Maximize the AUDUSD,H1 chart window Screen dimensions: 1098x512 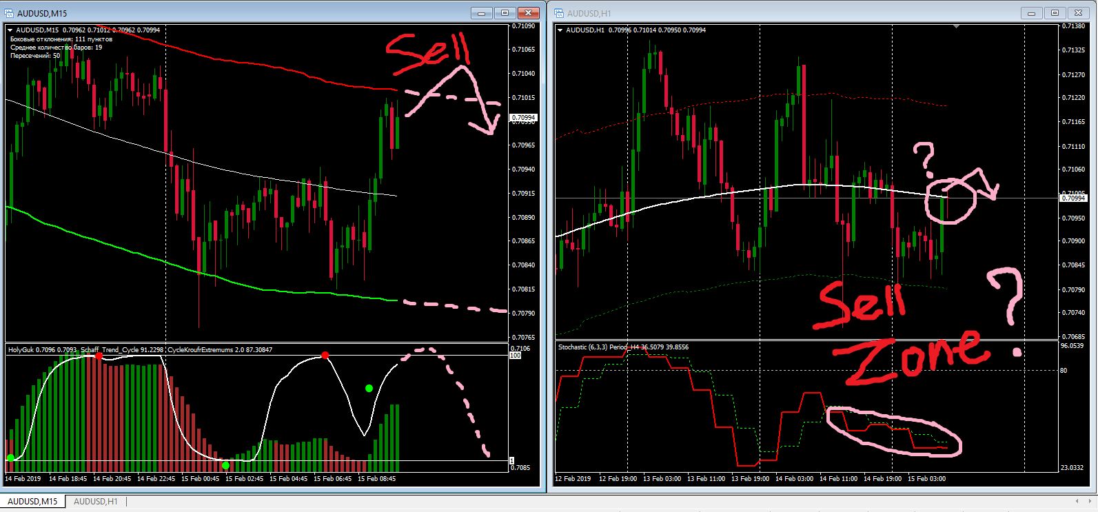pos(1055,13)
